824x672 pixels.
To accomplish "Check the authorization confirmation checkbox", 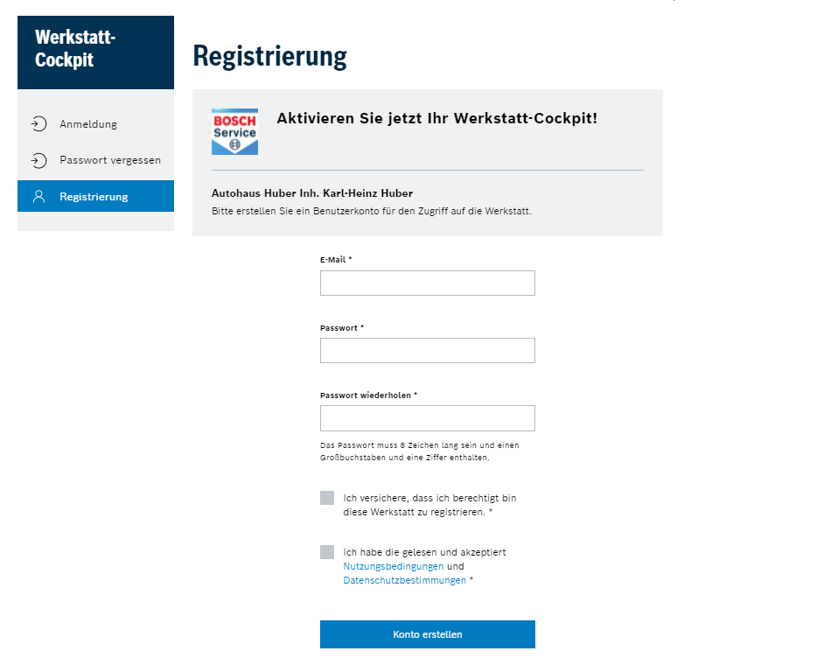I will click(327, 498).
